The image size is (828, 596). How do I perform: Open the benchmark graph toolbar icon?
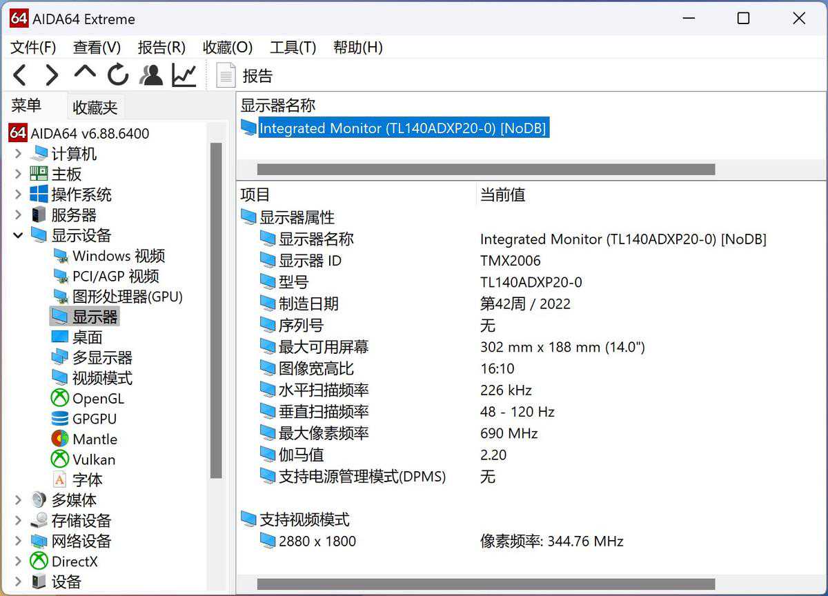(184, 74)
